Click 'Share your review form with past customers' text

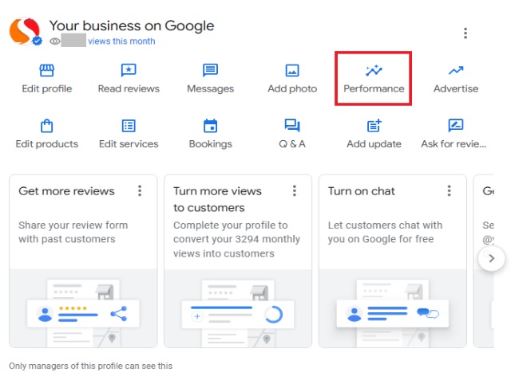tap(73, 232)
